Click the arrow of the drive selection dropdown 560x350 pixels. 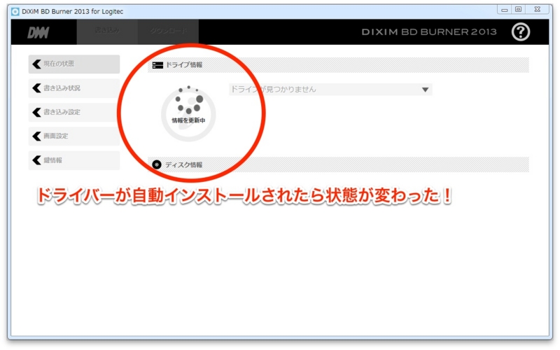[x=425, y=90]
